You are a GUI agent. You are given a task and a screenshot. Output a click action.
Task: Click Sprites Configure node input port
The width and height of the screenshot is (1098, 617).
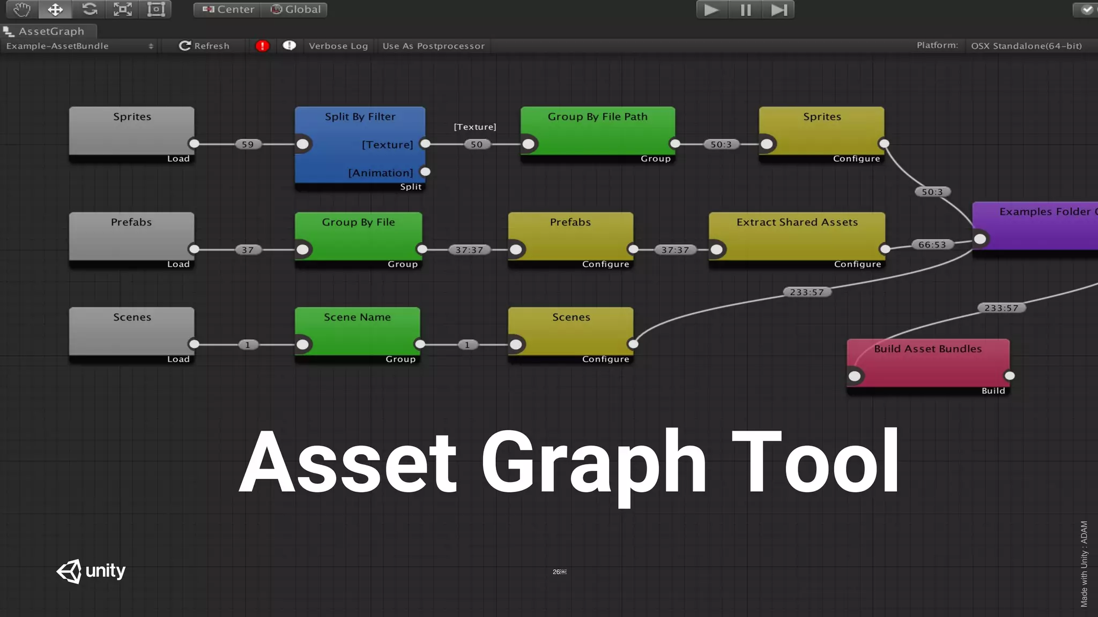click(x=767, y=144)
